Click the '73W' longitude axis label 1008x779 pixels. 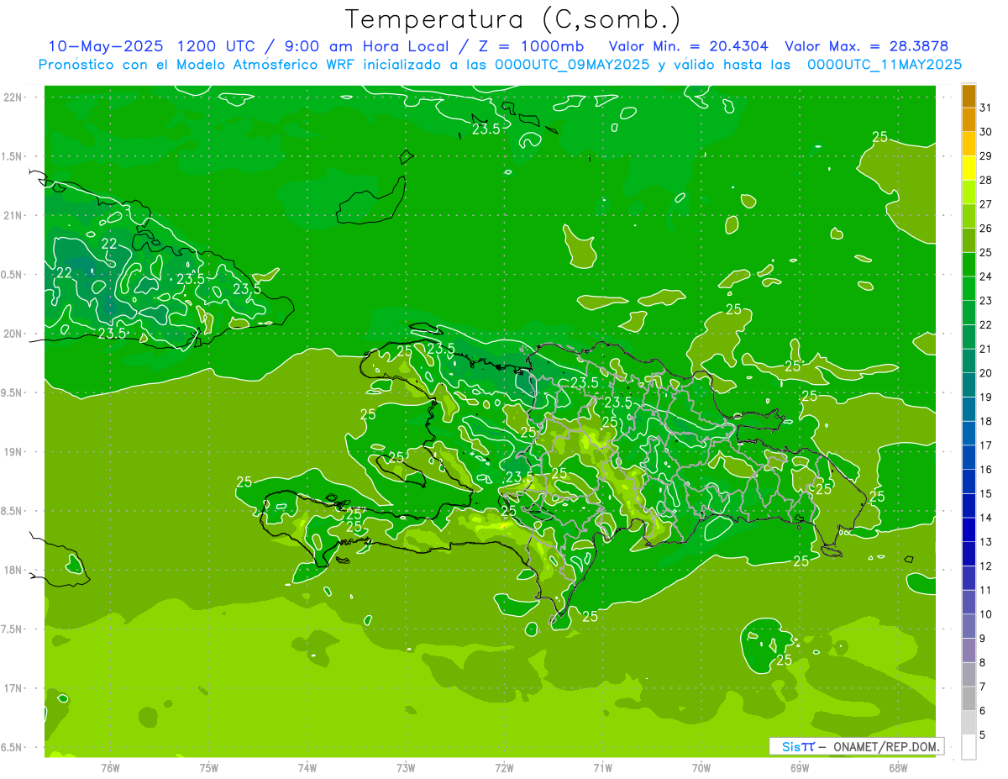[x=406, y=768]
